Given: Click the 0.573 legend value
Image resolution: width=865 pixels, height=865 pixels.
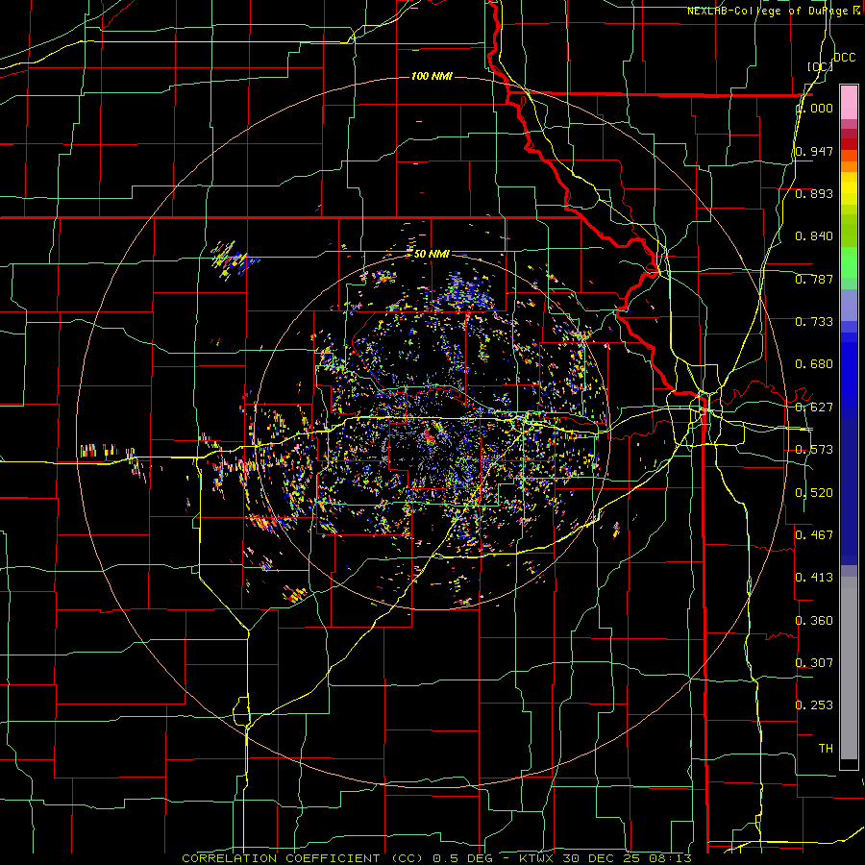Looking at the screenshot, I should tap(814, 450).
